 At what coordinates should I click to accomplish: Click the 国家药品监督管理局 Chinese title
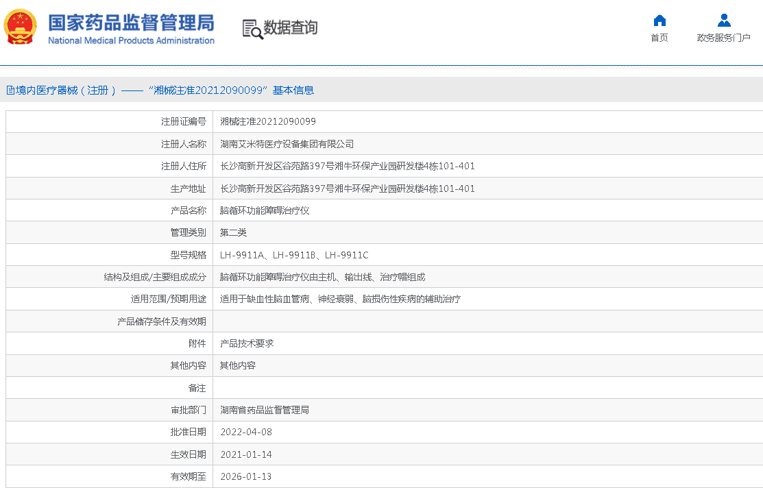click(x=130, y=22)
